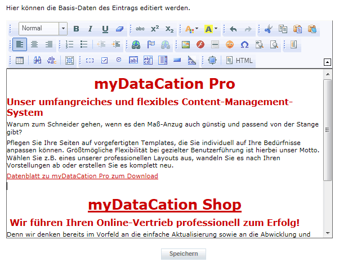Click the Speichern button

184,254
